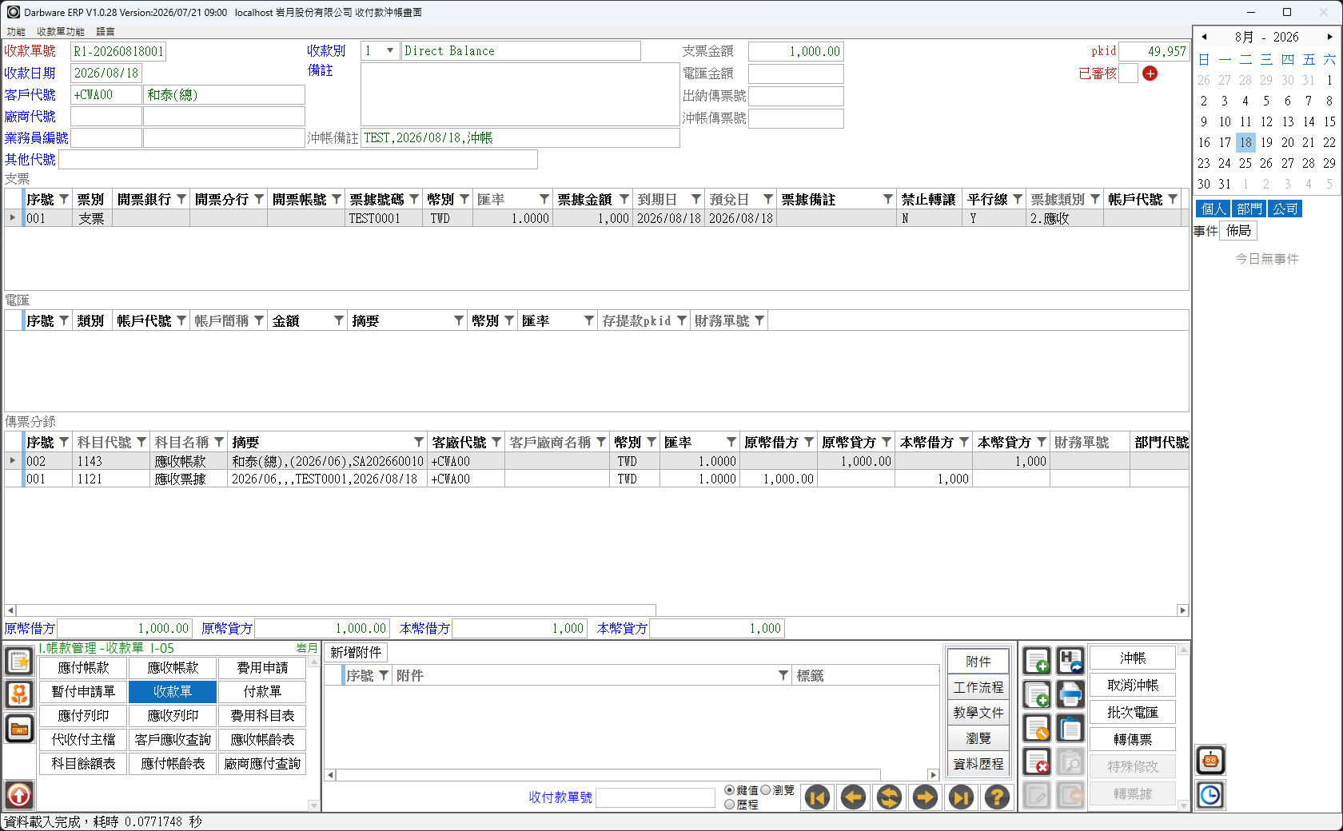Open the 付款單 module button

pos(262,691)
